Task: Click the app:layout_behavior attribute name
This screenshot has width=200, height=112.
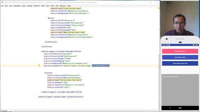Action: (x=53, y=66)
